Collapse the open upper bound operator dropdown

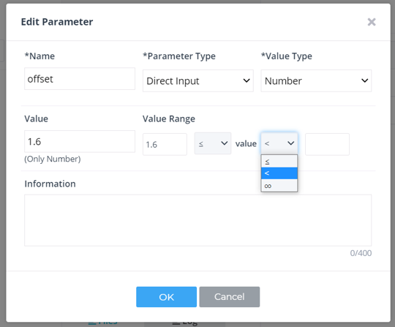click(279, 143)
